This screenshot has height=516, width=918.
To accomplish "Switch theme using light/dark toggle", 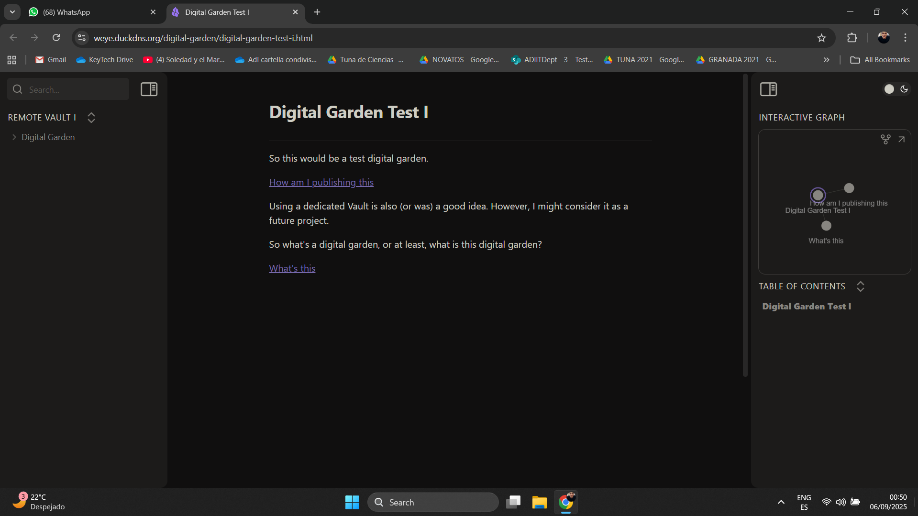I will click(896, 89).
